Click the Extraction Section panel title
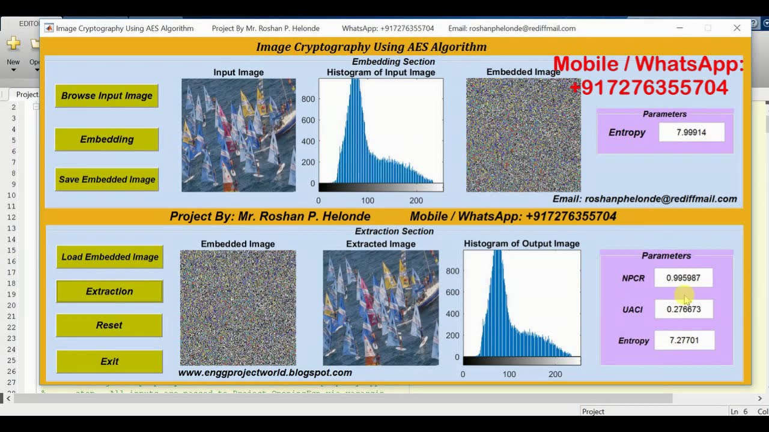769x432 pixels. [394, 232]
